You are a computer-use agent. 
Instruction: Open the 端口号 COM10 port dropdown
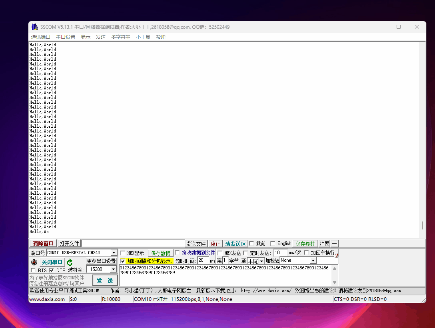114,253
